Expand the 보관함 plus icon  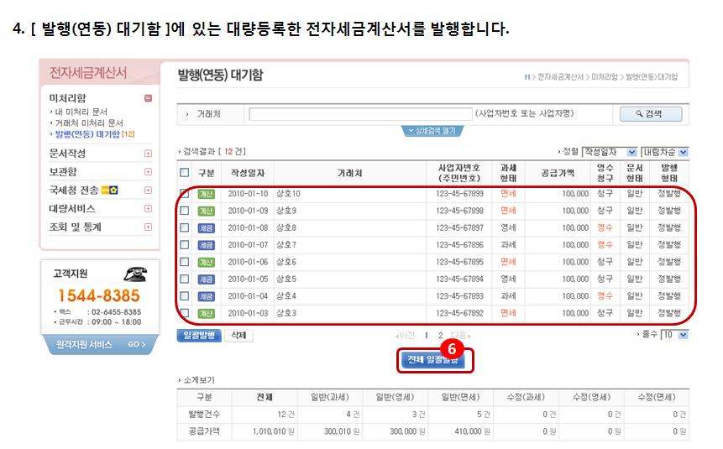(x=149, y=172)
